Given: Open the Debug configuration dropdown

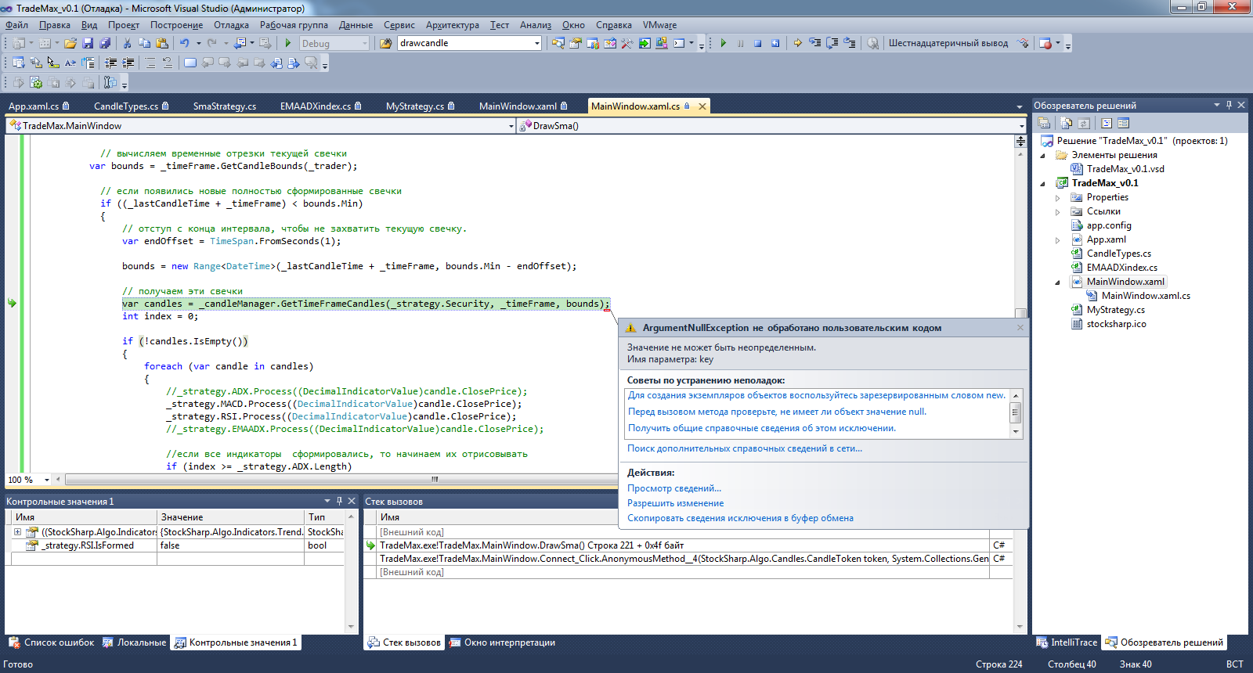Looking at the screenshot, I should click(365, 44).
